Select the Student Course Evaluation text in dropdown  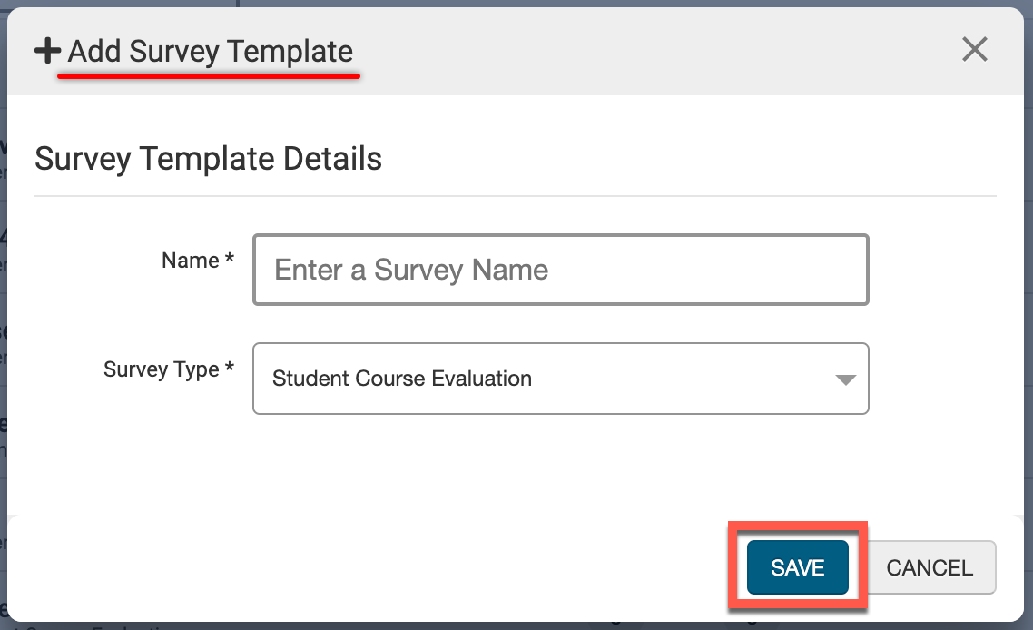point(402,379)
